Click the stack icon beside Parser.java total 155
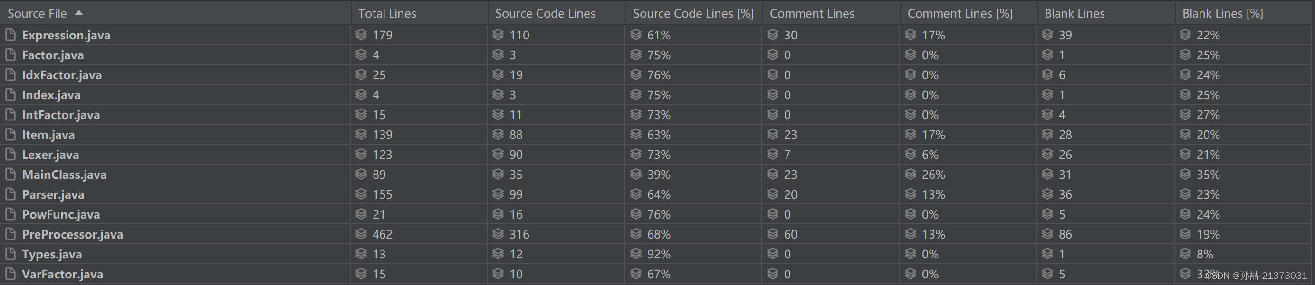The width and height of the screenshot is (1315, 285). (361, 194)
